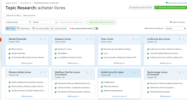This screenshot has height=100, width=187.
Task: Expand Afficher plus on Fnac Livres card
Action: click(119, 63)
